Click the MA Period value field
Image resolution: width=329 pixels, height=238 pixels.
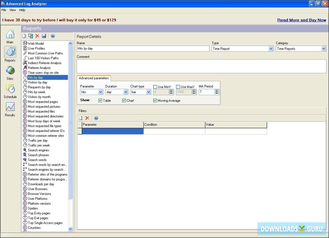[x=207, y=92]
